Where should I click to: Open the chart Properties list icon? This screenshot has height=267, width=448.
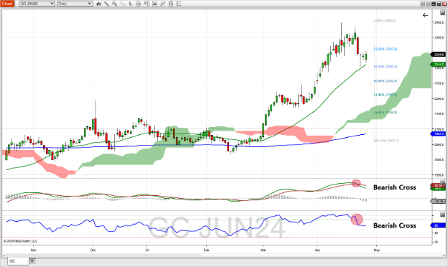179,4
